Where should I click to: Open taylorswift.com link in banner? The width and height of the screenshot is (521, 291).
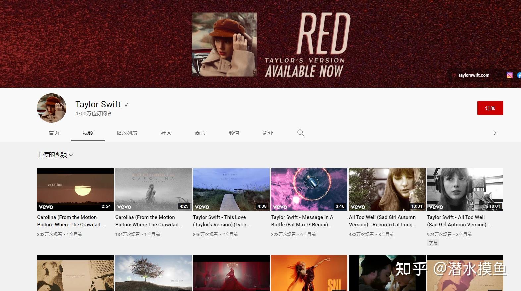pyautogui.click(x=474, y=75)
